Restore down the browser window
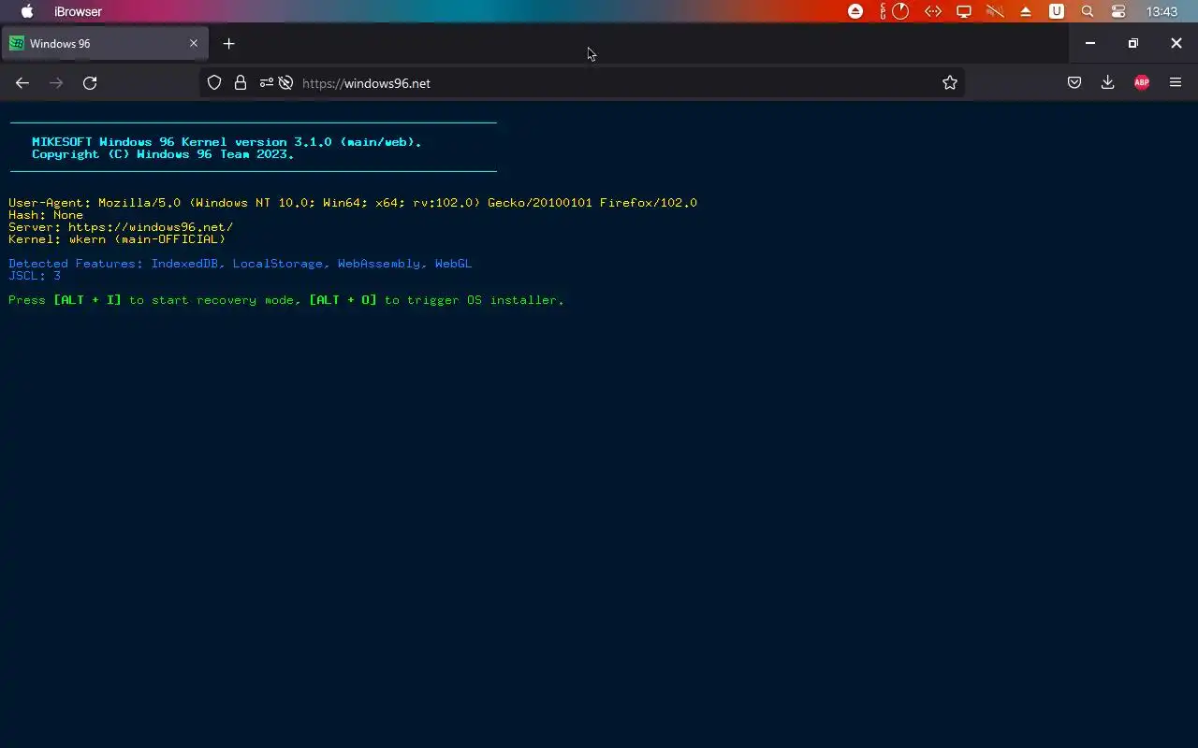Screen dimensions: 1198x748 (x=1133, y=43)
